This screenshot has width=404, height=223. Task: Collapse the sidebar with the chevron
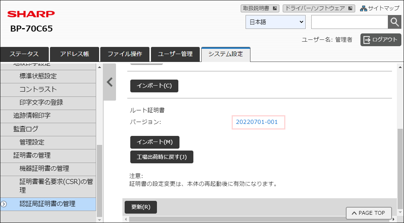point(110,82)
